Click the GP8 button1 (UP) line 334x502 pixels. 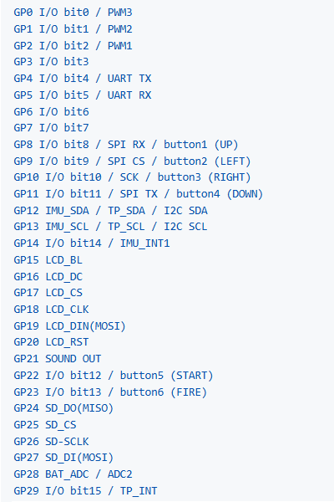point(126,145)
